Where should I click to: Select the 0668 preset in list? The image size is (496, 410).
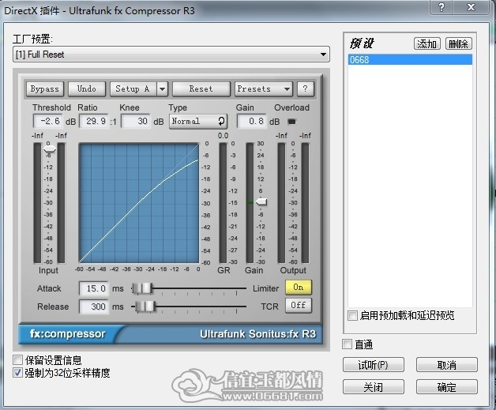point(410,59)
